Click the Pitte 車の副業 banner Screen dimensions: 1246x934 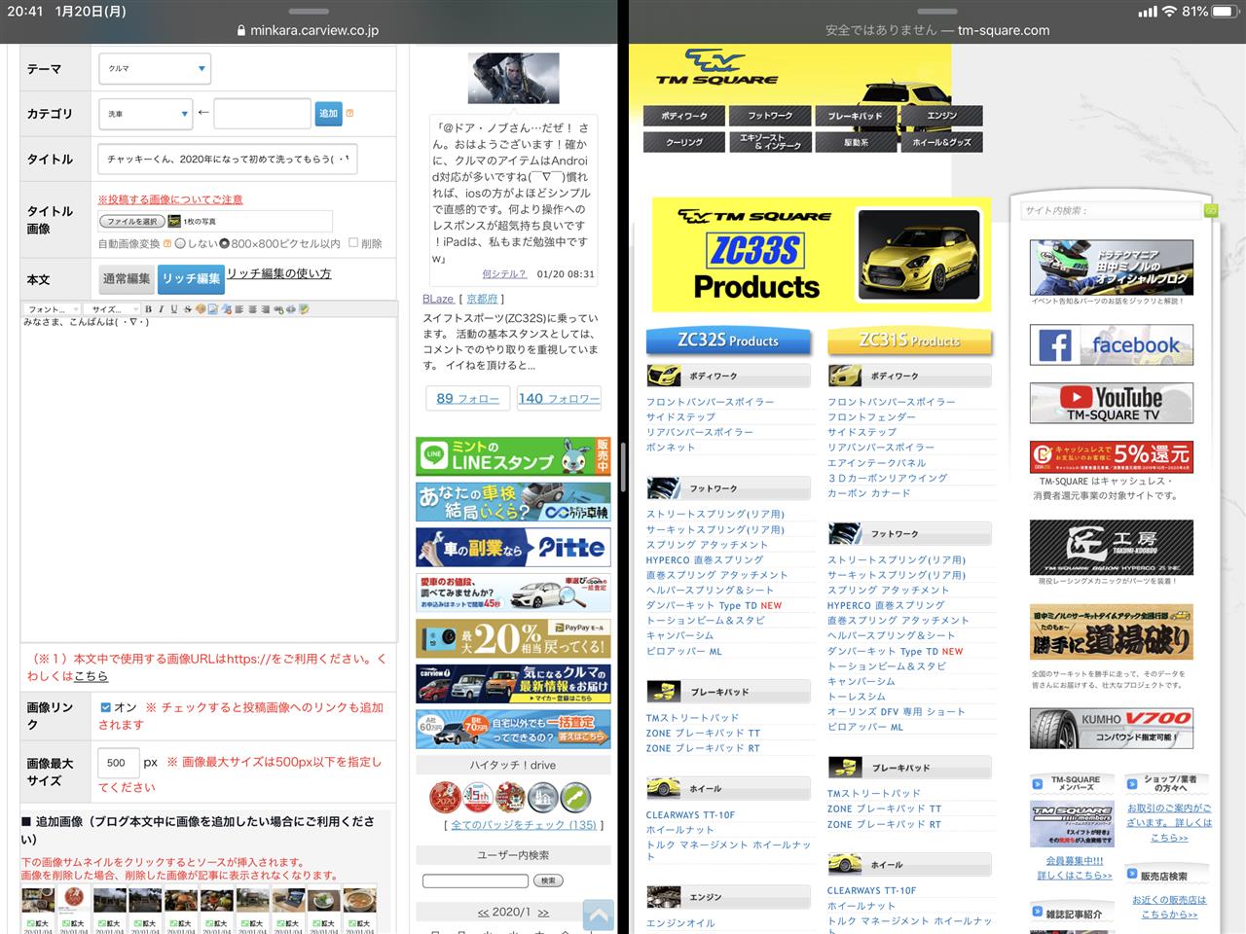[x=513, y=547]
